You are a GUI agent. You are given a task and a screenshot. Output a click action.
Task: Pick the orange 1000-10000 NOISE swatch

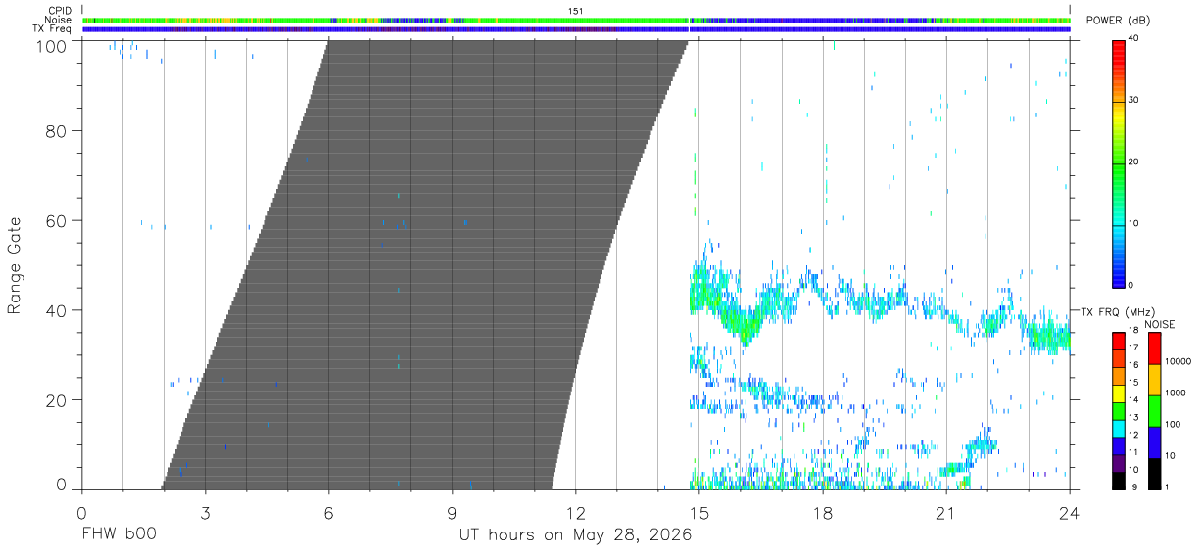pos(1154,380)
